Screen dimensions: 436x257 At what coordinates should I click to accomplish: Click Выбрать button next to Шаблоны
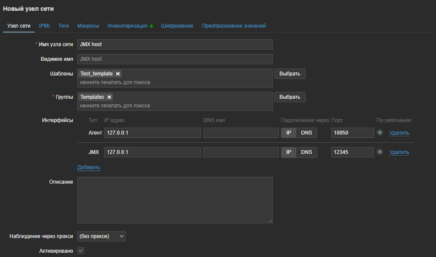pyautogui.click(x=290, y=74)
